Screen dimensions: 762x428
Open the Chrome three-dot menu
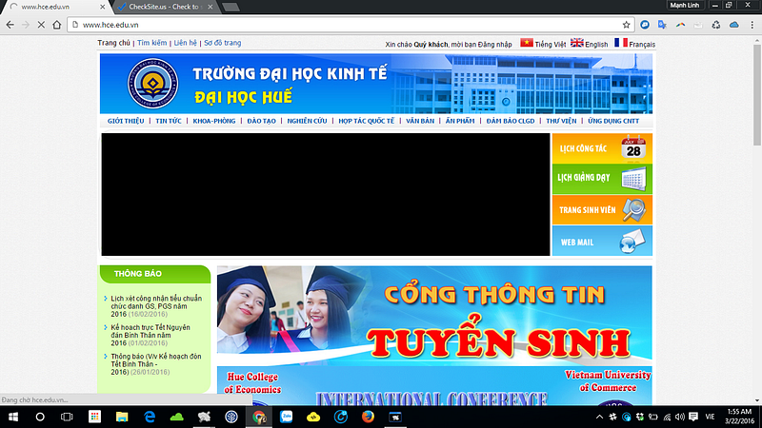752,25
